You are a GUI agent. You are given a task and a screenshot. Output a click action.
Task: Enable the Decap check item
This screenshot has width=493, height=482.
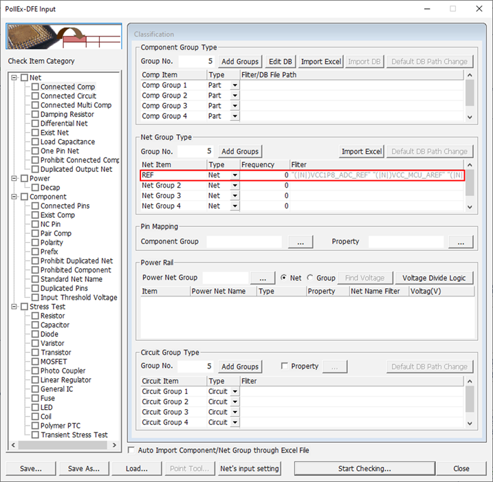pos(35,188)
